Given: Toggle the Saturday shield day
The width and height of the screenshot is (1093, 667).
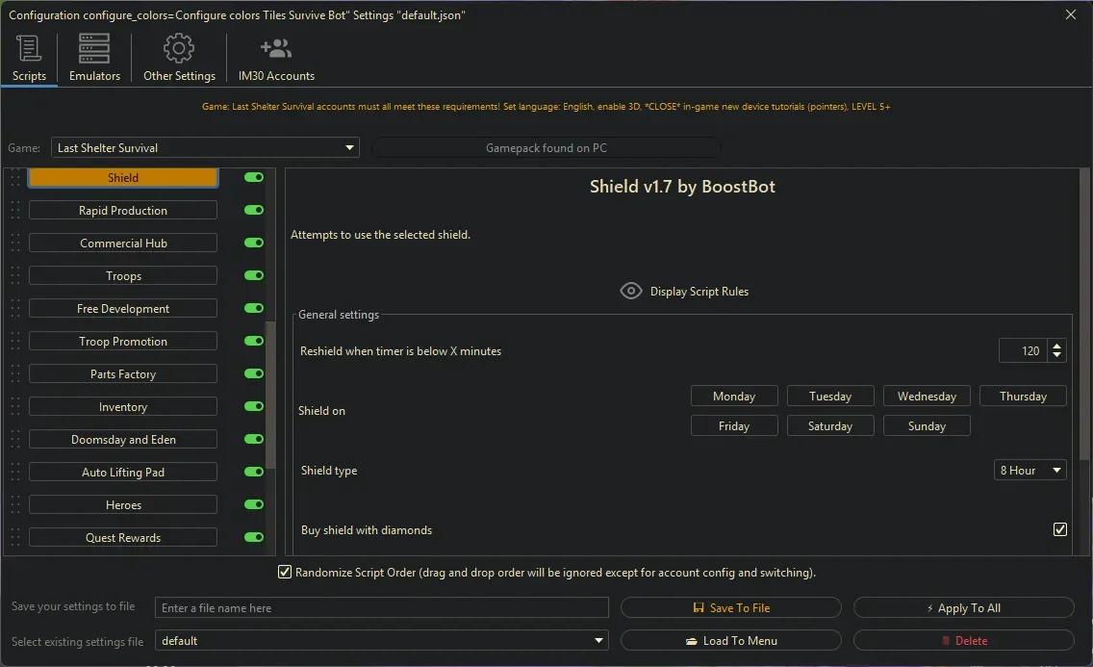Looking at the screenshot, I should (830, 425).
